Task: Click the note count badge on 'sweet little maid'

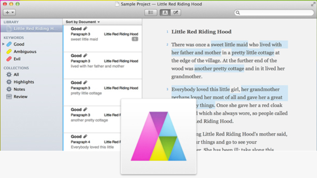Action: 135,39
